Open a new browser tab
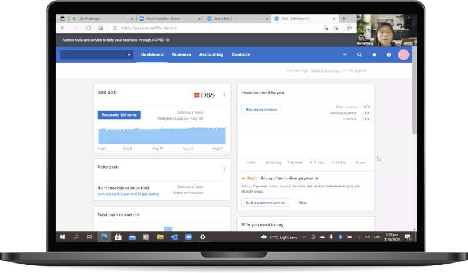 pyautogui.click(x=343, y=19)
